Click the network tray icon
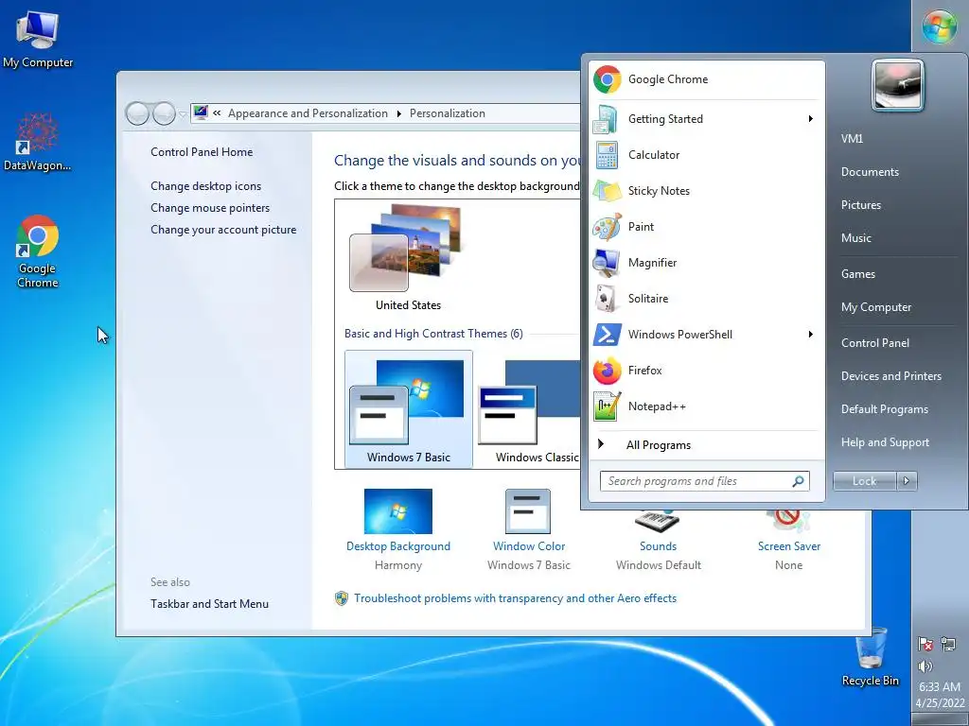This screenshot has height=726, width=969. [948, 645]
